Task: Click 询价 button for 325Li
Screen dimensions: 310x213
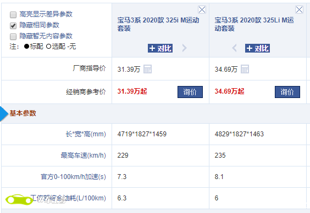Action: tap(287, 92)
